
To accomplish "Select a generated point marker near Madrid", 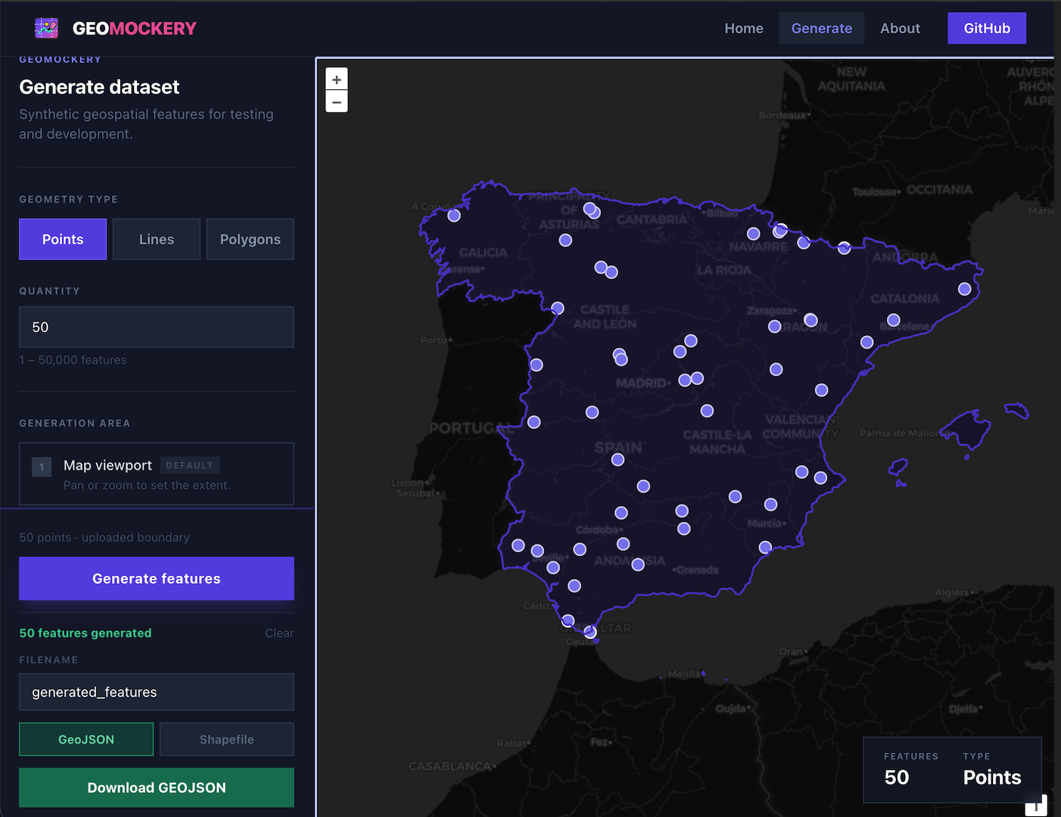I will tap(687, 379).
